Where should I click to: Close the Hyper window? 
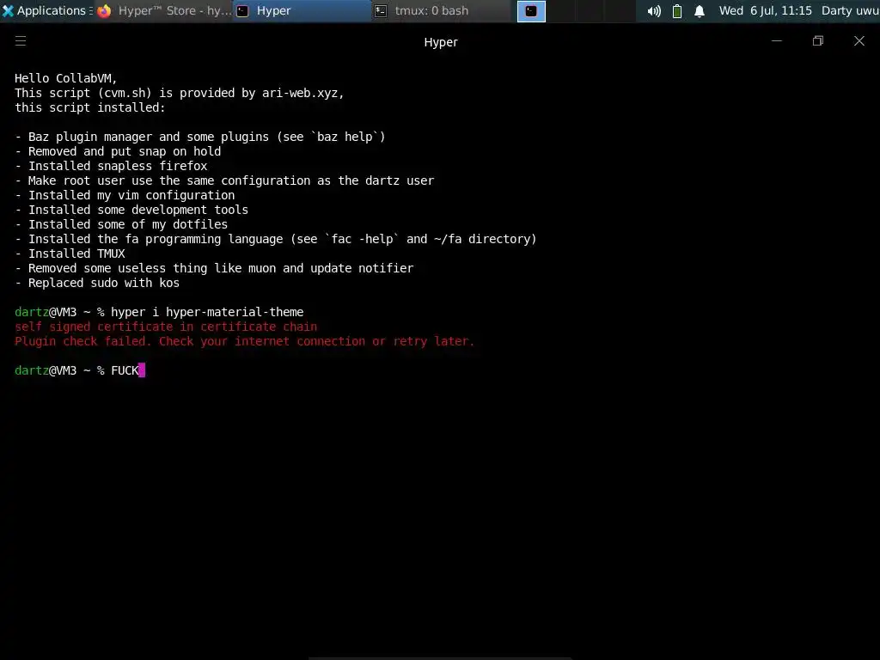[x=859, y=41]
